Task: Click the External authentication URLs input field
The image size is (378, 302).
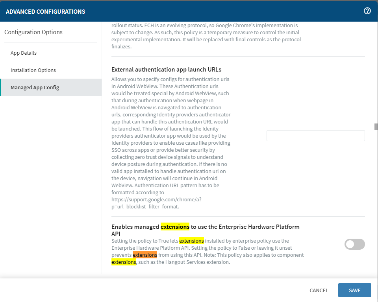Action: pyautogui.click(x=315, y=136)
